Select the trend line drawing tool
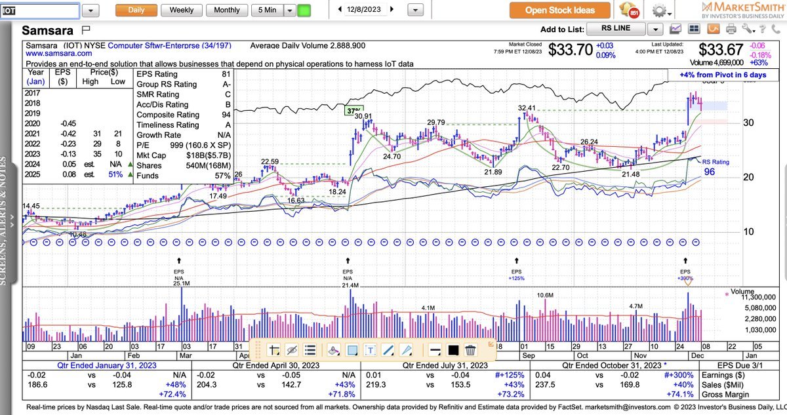 pos(388,350)
